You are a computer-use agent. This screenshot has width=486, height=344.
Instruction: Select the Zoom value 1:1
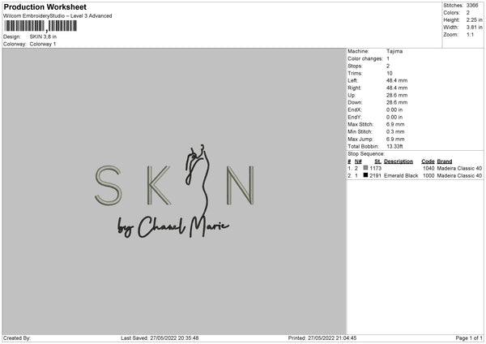click(470, 34)
